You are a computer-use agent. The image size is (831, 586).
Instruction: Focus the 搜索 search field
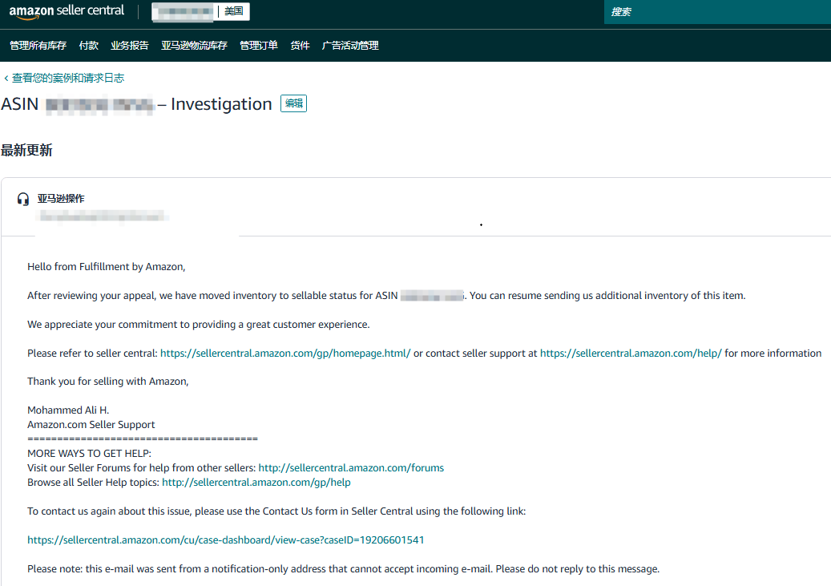tap(717, 12)
